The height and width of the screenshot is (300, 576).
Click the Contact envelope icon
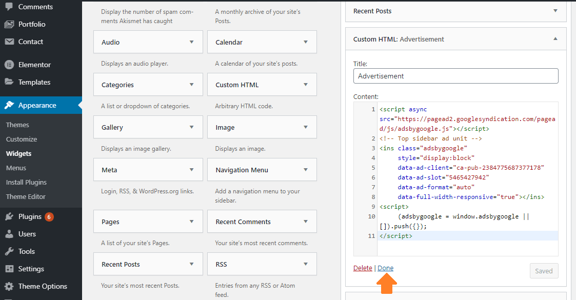click(9, 42)
